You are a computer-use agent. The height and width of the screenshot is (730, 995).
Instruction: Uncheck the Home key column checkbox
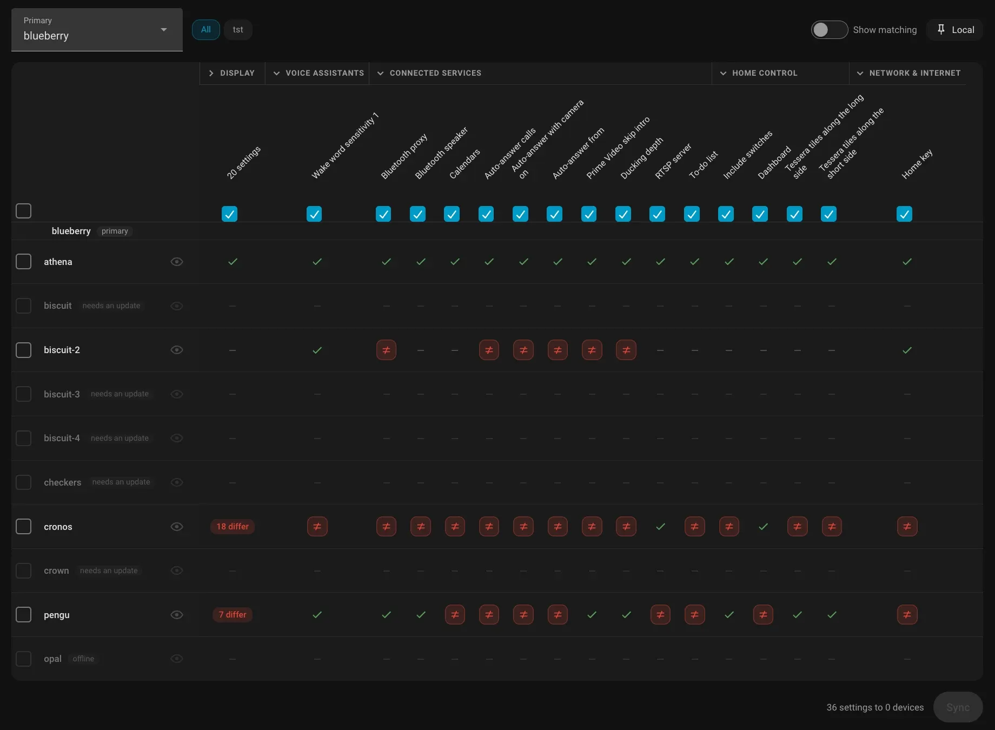coord(904,214)
